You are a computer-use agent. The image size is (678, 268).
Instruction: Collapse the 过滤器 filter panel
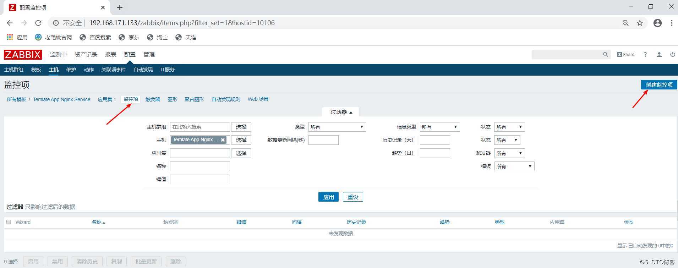341,112
